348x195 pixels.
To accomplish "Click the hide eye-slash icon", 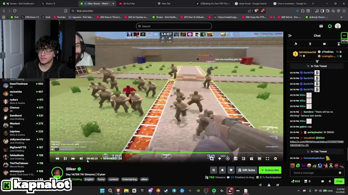I will coord(278,185).
